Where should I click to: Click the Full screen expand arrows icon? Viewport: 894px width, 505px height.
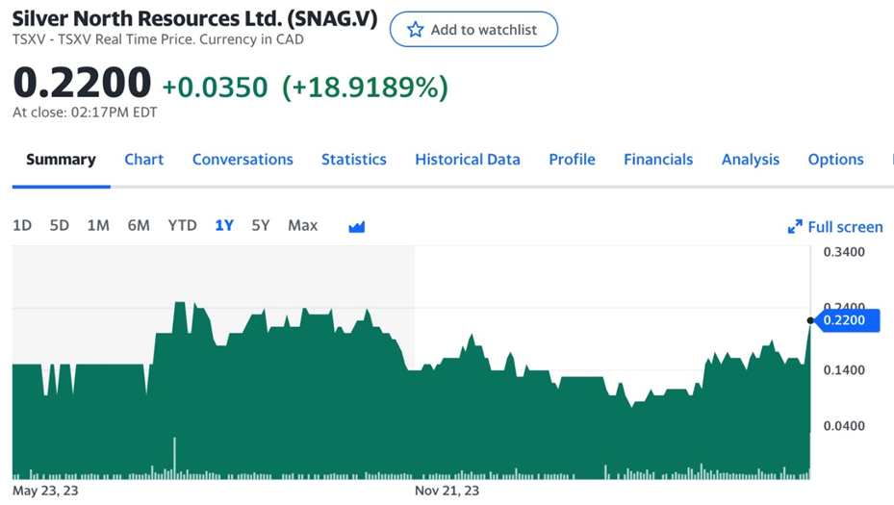[x=795, y=227]
